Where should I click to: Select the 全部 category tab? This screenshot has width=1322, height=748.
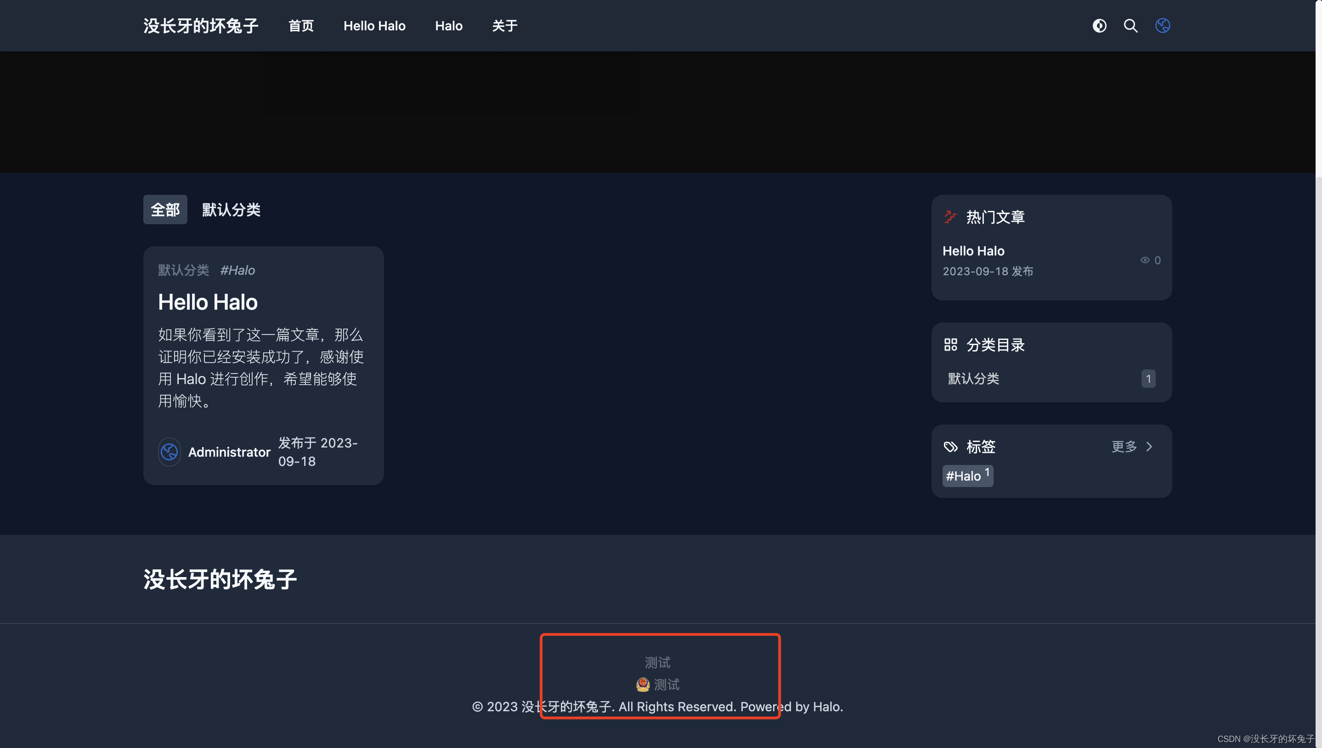click(165, 210)
